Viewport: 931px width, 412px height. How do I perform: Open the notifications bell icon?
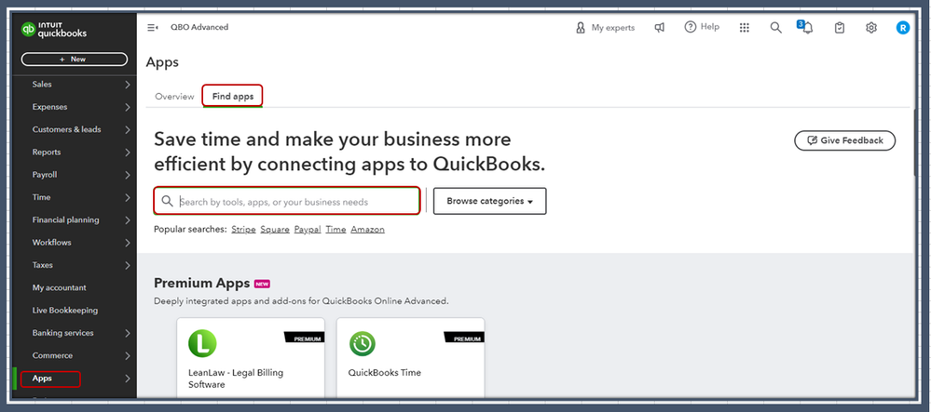807,28
